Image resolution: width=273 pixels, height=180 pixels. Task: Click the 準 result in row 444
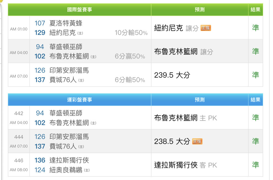[x=255, y=141]
